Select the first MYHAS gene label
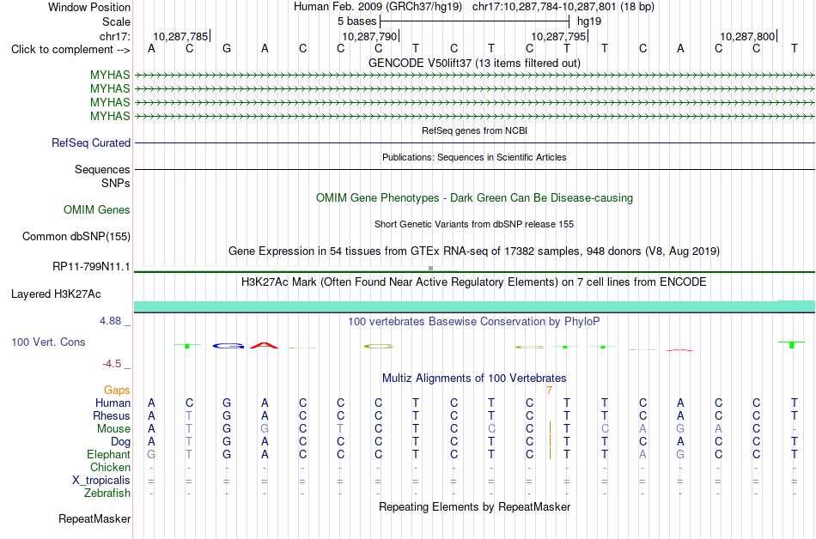 pyautogui.click(x=110, y=75)
